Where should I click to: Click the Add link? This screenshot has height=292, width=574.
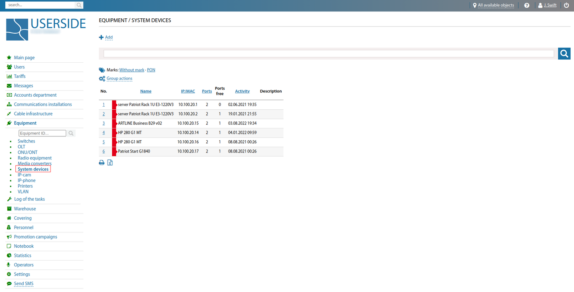pos(109,37)
